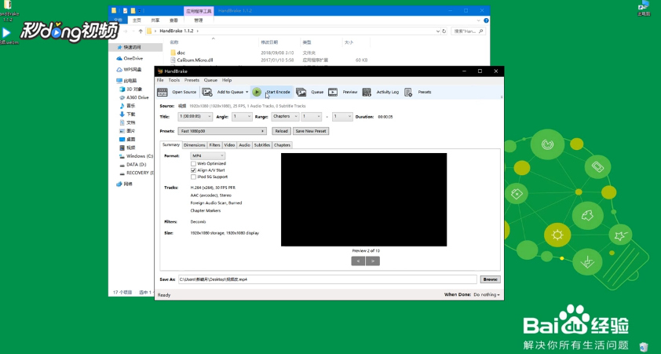Enable the Web Optimized checkbox
661x354 pixels.
[x=193, y=163]
